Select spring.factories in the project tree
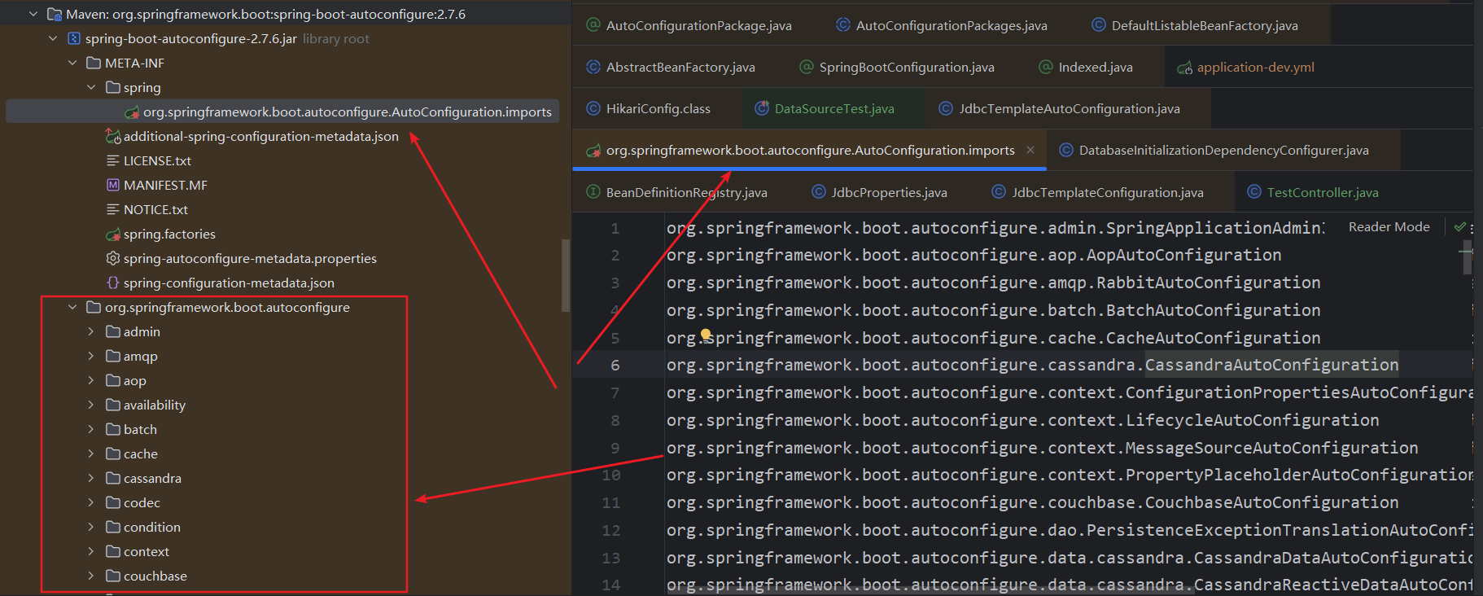This screenshot has height=596, width=1483. [x=169, y=234]
